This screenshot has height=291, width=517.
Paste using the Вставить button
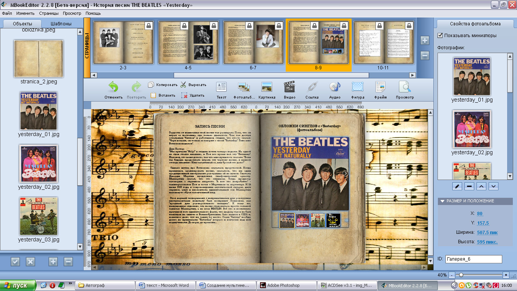[163, 95]
